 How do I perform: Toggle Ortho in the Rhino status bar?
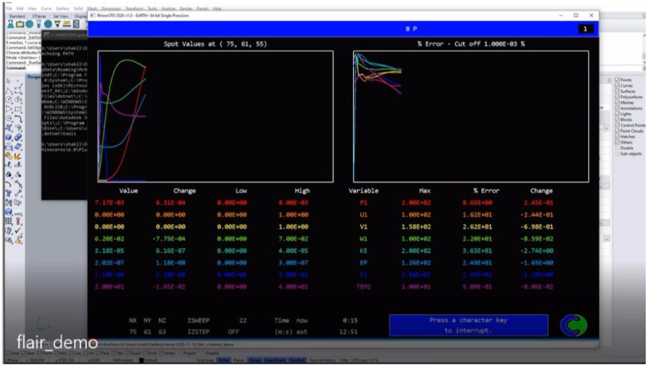point(223,360)
